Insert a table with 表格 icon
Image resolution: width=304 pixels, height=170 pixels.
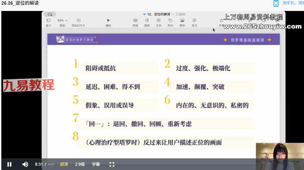point(135,21)
